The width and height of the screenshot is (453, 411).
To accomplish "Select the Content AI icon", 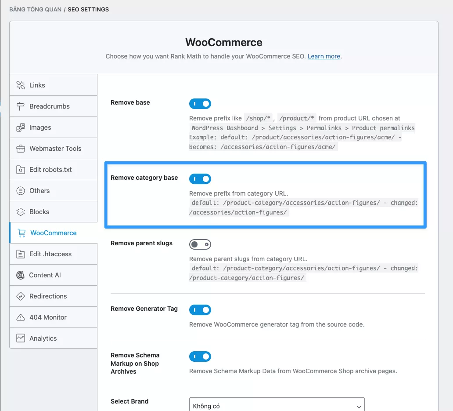I will click(21, 275).
